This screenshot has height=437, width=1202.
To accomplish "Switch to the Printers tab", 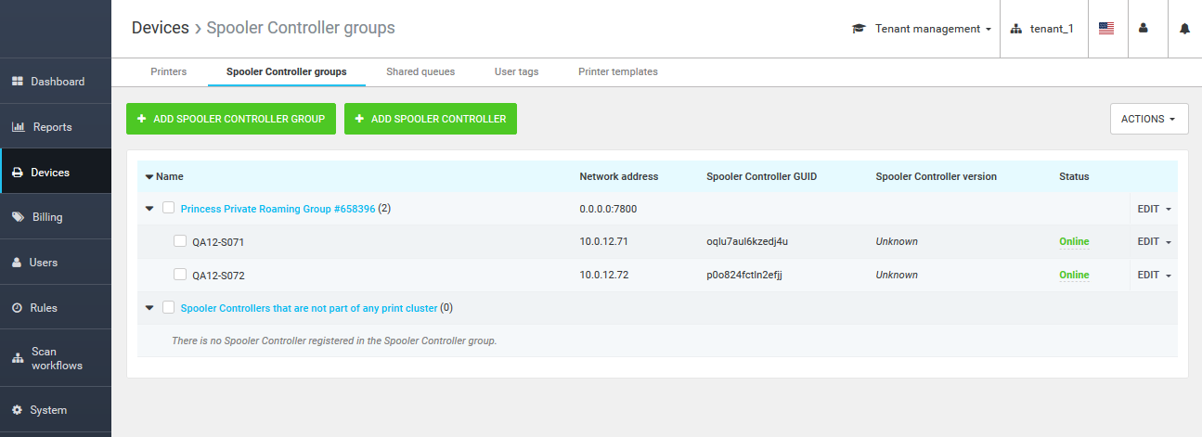I will coord(168,71).
